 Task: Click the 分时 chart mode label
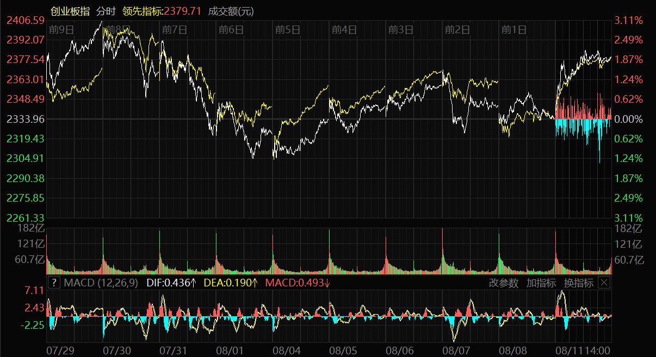point(105,11)
